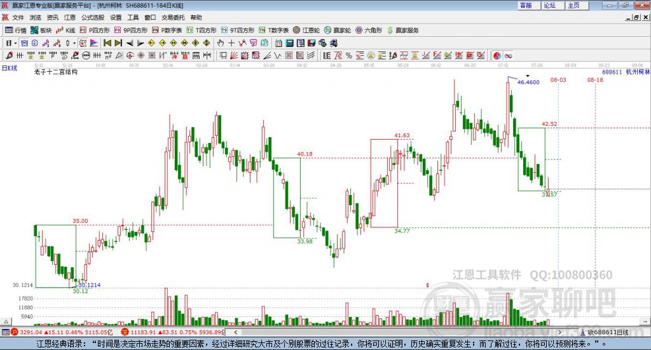Open the 设置 menu
Screen dimensions: 651x350
(x=116, y=17)
